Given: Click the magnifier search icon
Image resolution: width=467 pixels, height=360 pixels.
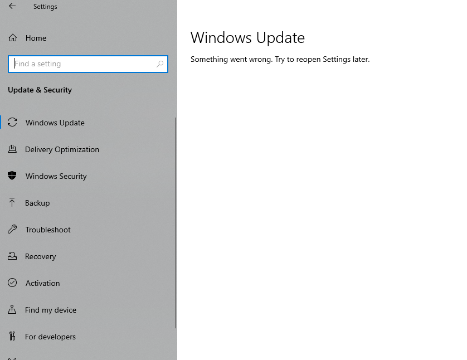Looking at the screenshot, I should [160, 64].
